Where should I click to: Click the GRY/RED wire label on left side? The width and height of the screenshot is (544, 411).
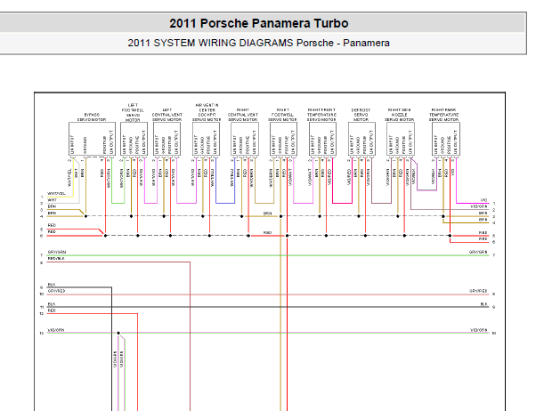(56, 291)
